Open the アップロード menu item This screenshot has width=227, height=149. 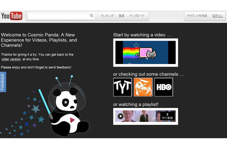point(137,16)
